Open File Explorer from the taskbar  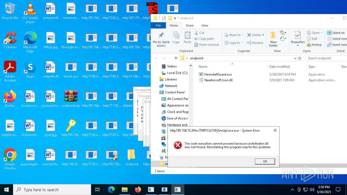[124, 190]
